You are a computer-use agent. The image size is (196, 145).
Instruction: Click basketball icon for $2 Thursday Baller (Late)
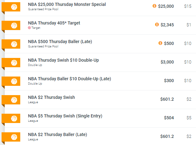click(14, 137)
